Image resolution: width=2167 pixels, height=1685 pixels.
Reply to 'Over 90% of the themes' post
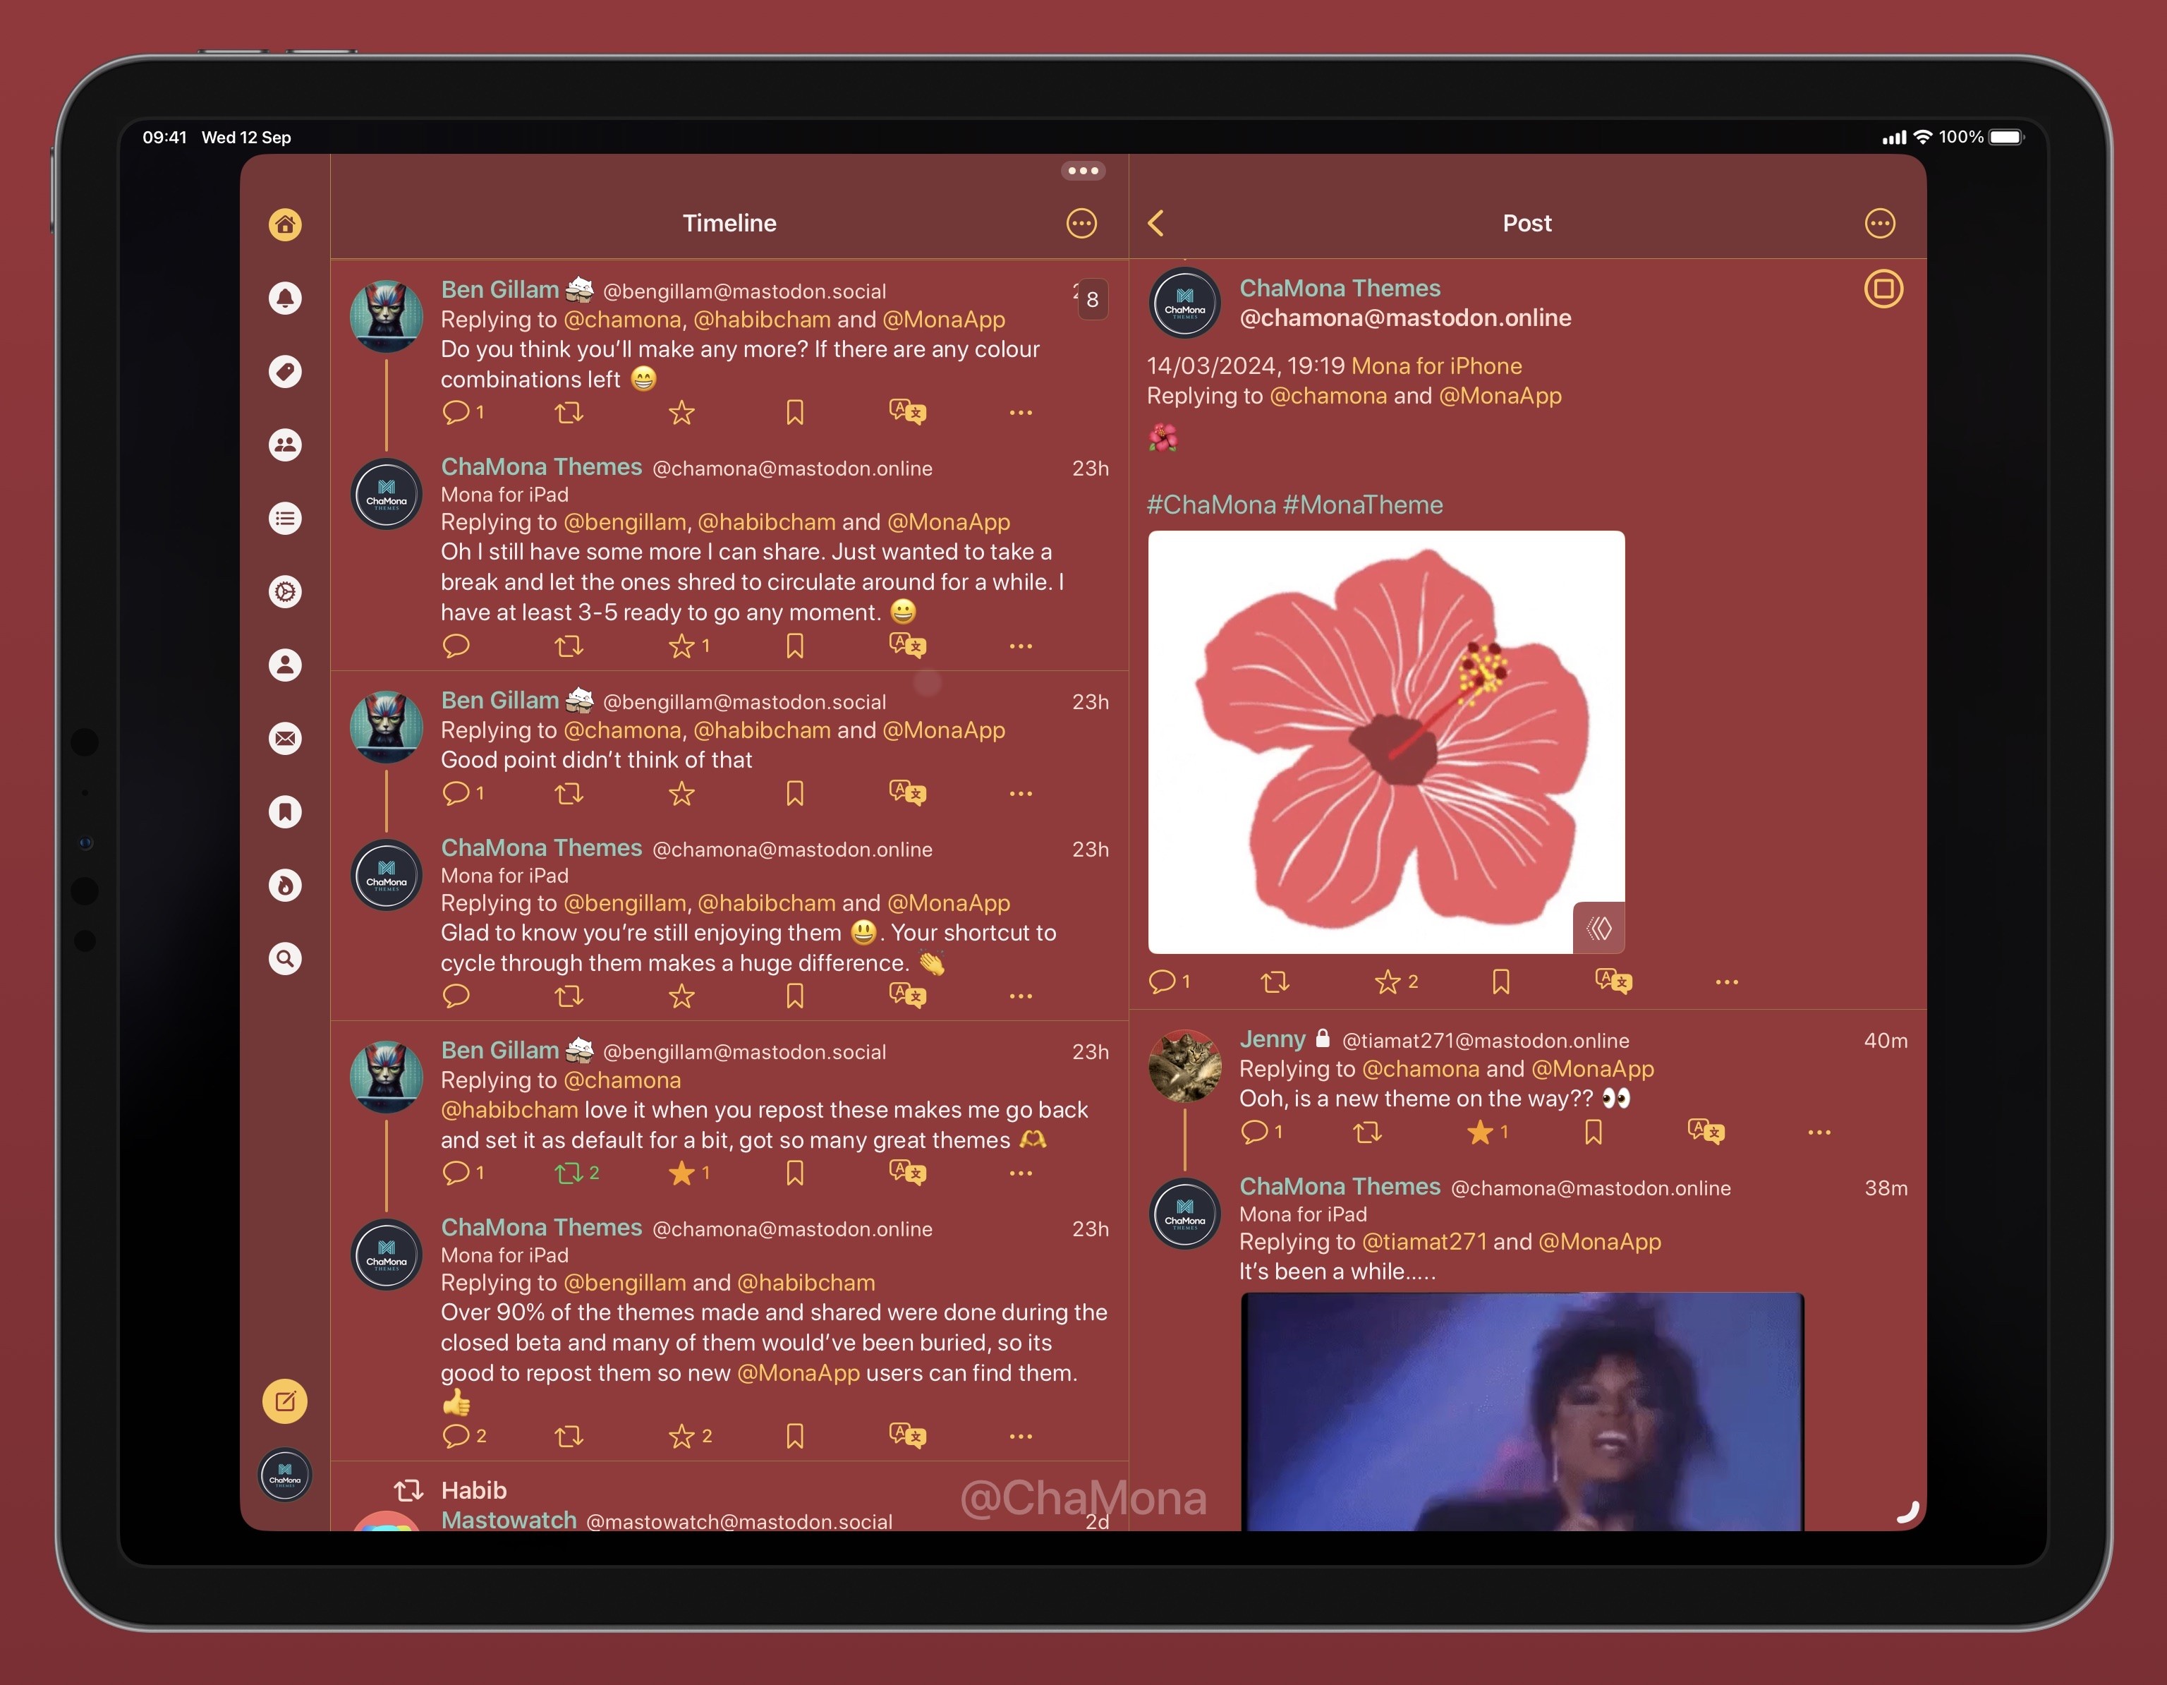coord(463,1436)
